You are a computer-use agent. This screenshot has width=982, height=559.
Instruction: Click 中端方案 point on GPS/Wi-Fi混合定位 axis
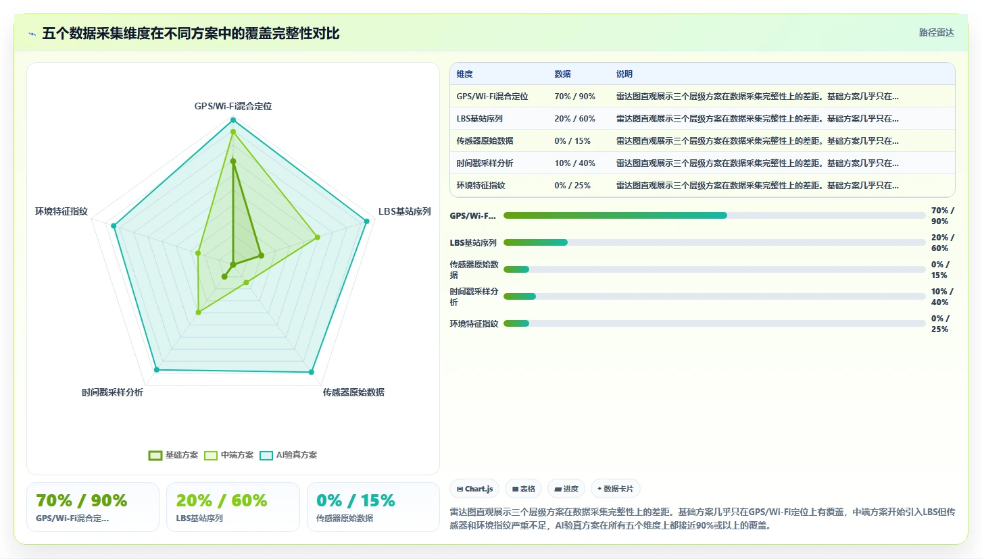pos(233,132)
